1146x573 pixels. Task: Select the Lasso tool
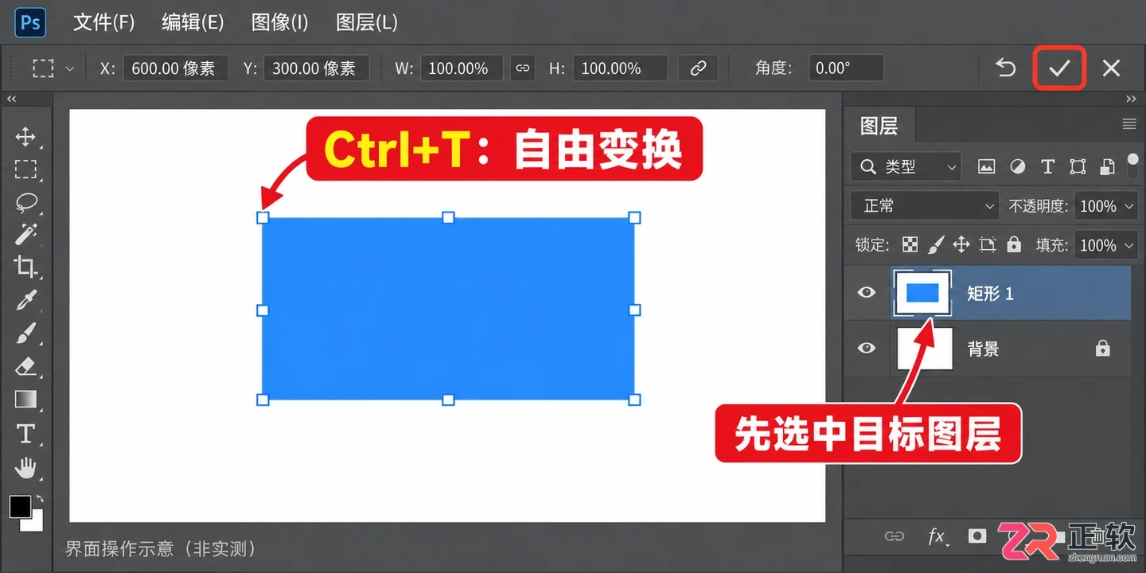click(26, 202)
